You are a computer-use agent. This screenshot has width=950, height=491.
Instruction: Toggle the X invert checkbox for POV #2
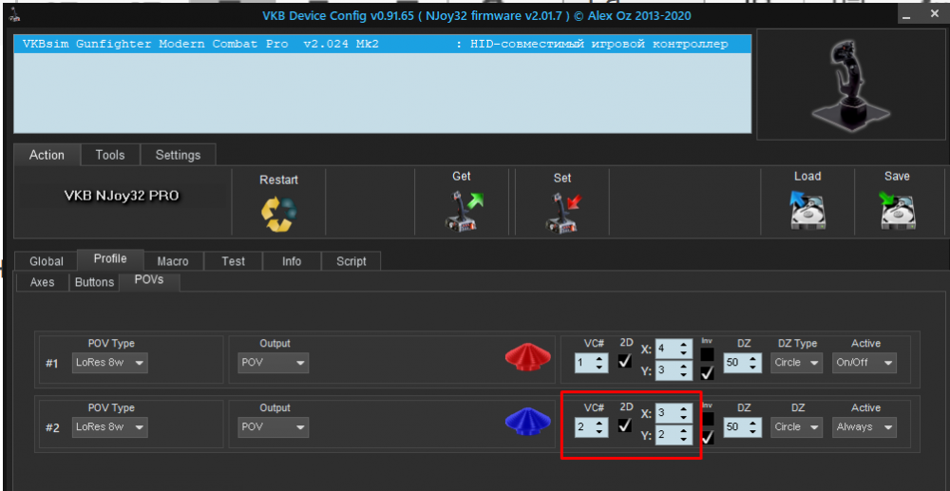[x=707, y=419]
